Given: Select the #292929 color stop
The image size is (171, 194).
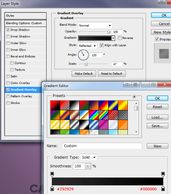Looking at the screenshot, I should coord(52,189).
